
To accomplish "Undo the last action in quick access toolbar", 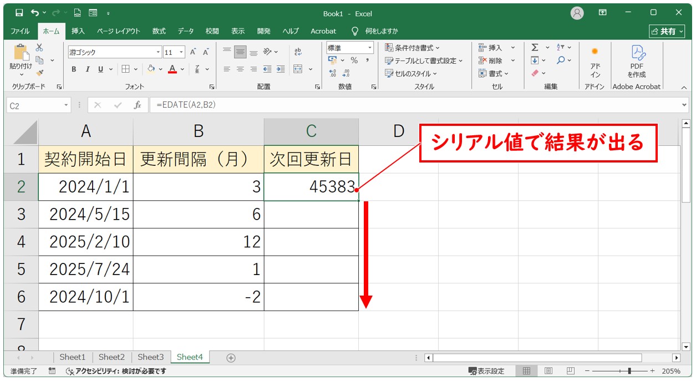I will click(x=35, y=13).
